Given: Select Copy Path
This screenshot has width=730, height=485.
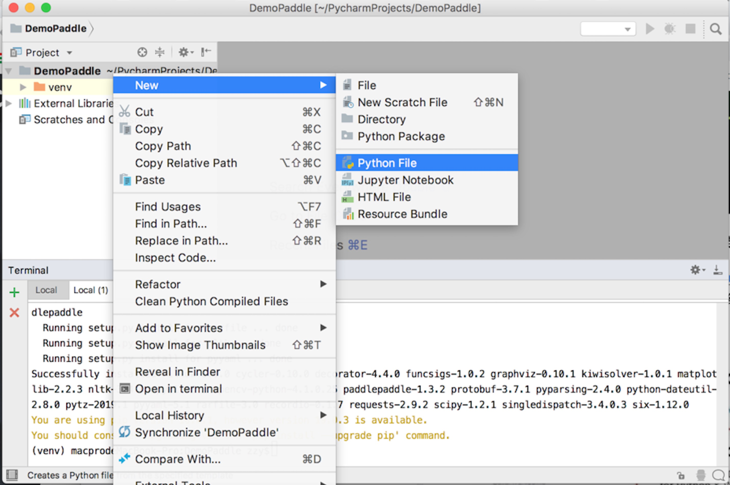Looking at the screenshot, I should point(224,146).
